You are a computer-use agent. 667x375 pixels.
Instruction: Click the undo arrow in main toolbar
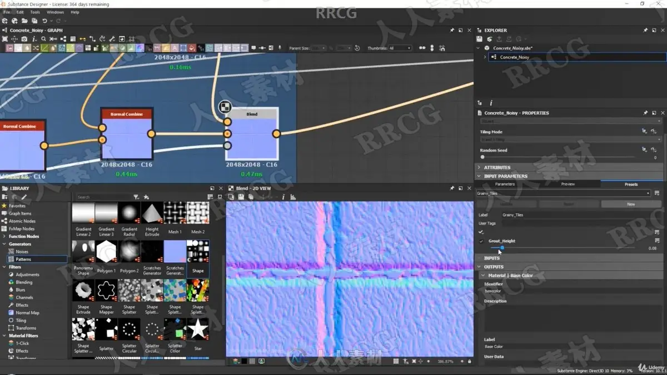(44, 21)
